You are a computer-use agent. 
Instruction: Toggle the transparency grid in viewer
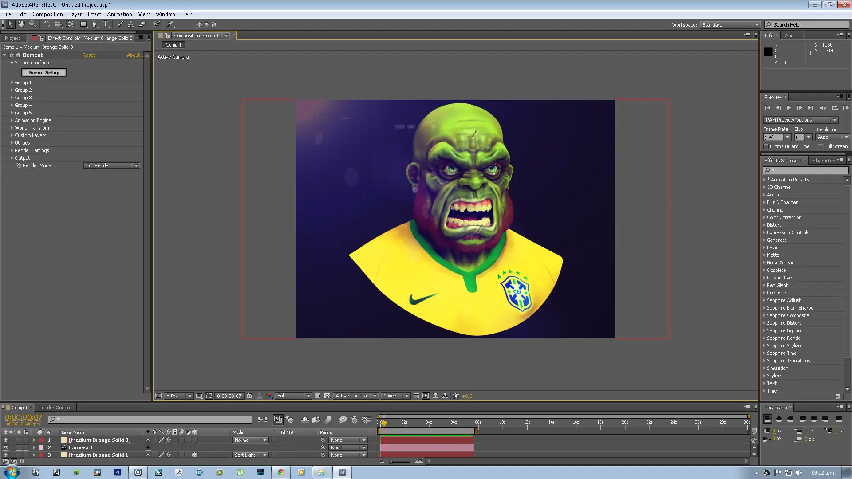[327, 396]
